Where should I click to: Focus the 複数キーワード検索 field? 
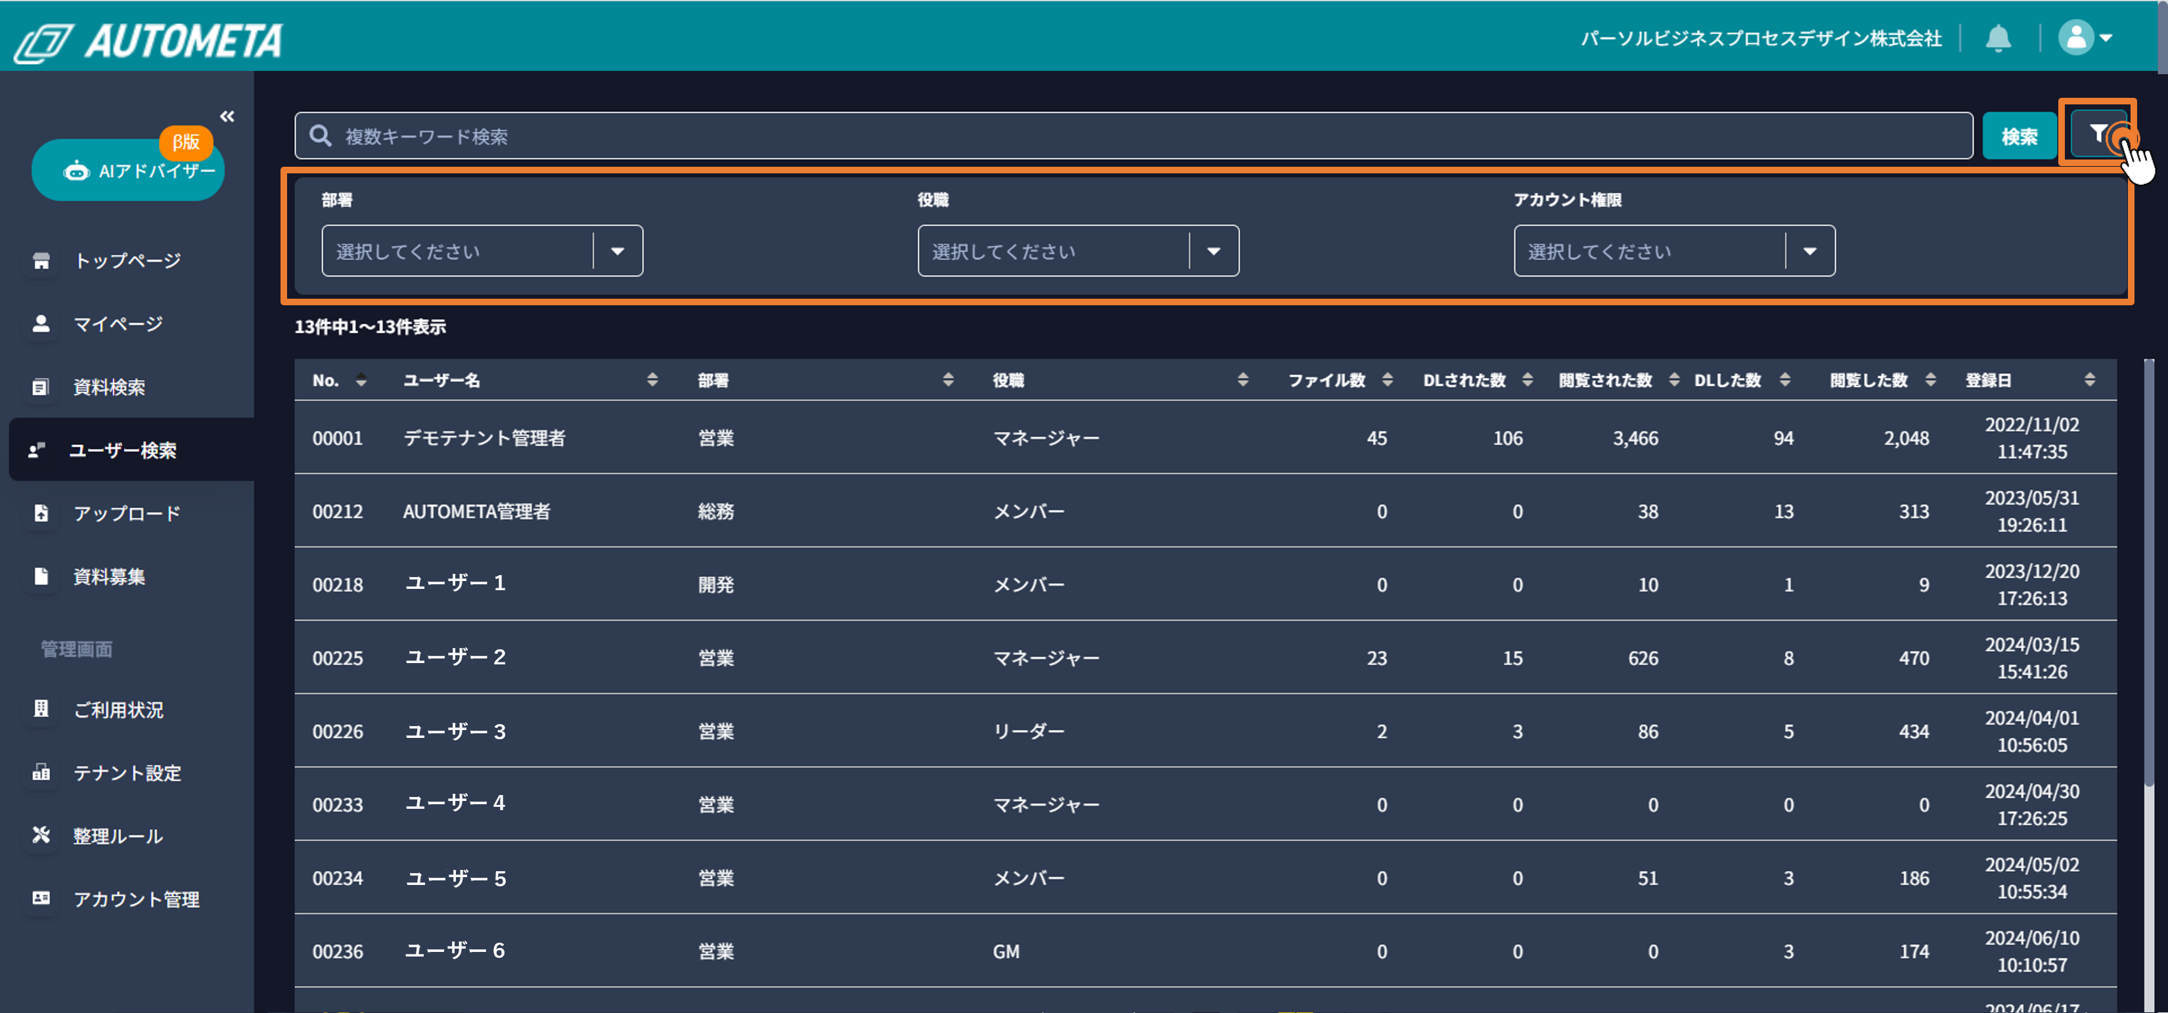click(x=1133, y=135)
